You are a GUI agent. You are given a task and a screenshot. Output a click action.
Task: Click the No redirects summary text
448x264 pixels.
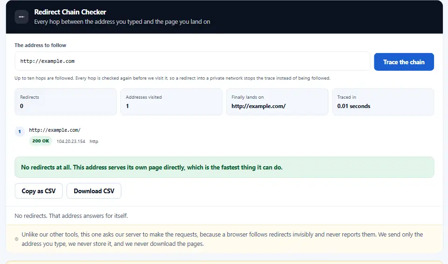pyautogui.click(x=71, y=216)
